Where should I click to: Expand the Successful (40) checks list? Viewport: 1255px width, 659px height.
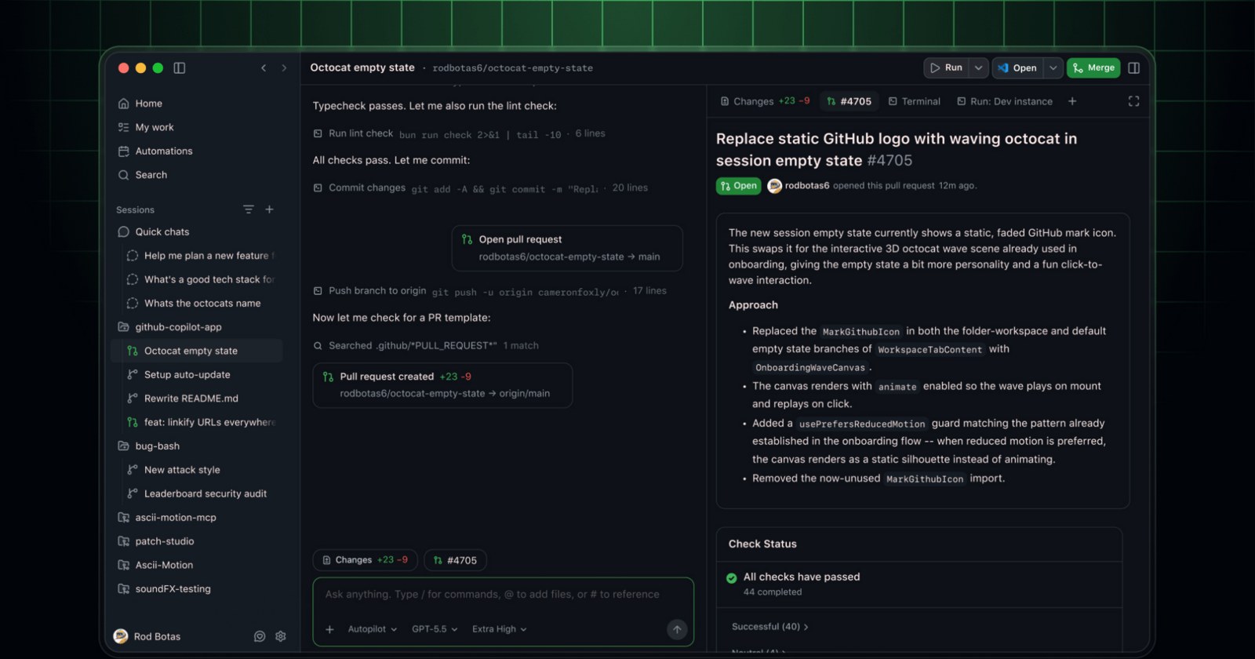coord(769,627)
